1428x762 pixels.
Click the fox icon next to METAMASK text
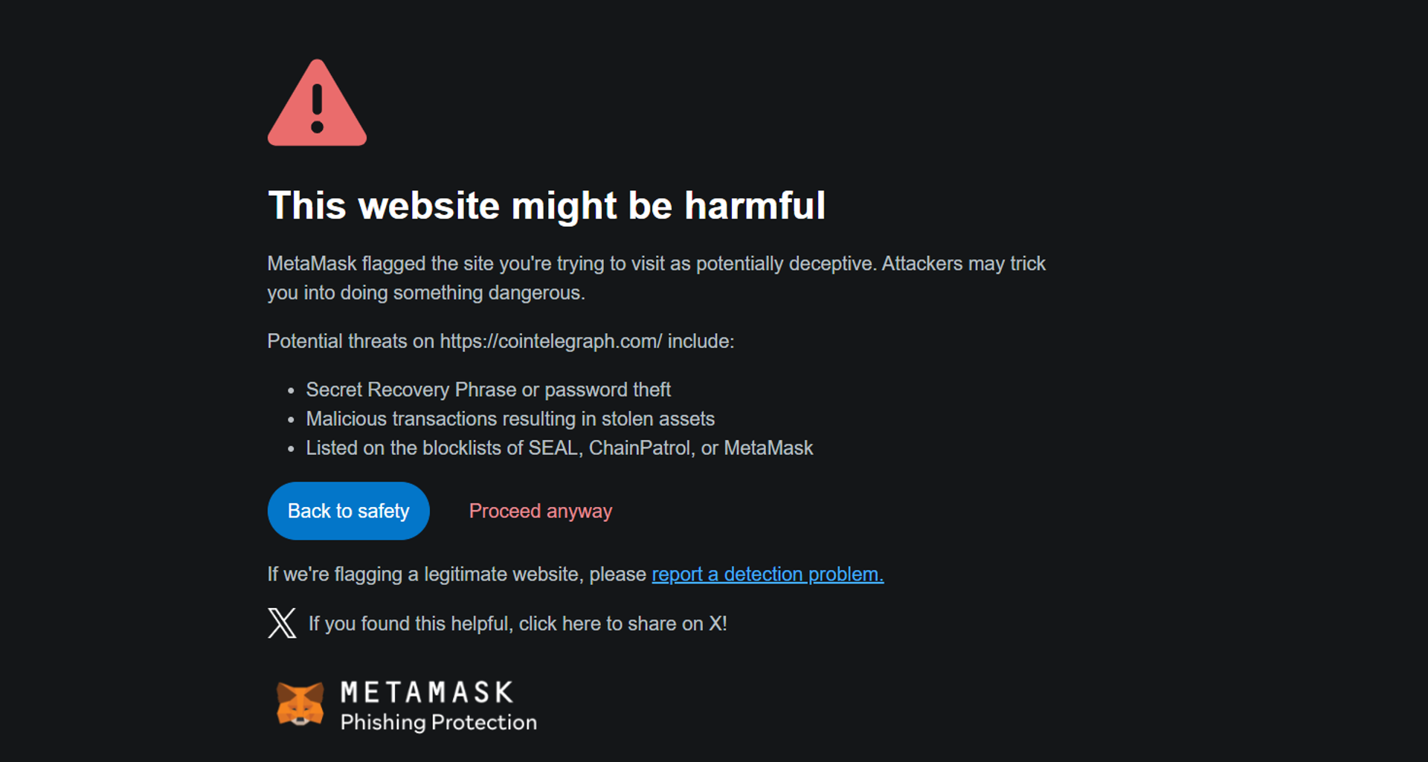[x=300, y=705]
